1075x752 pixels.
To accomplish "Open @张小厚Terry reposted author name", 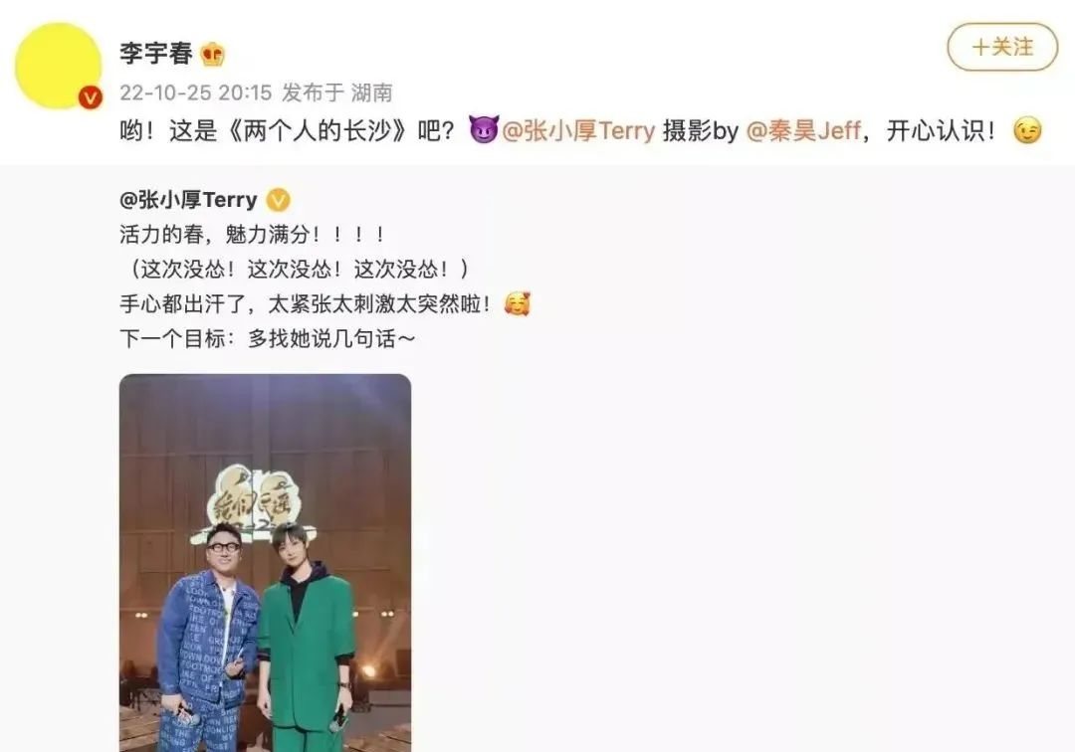I will 188,200.
